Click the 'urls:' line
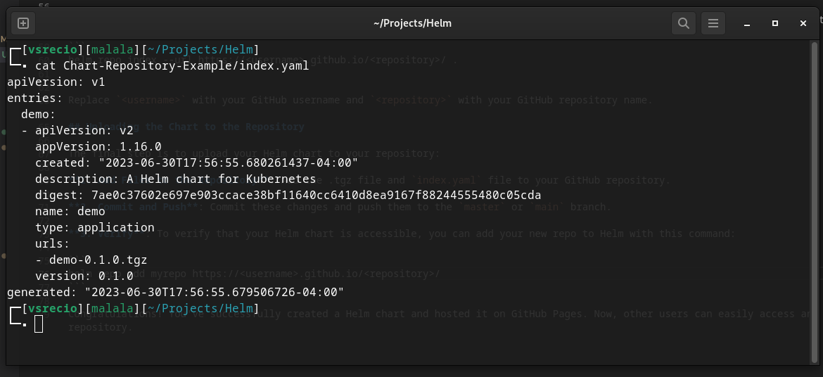The width and height of the screenshot is (823, 377). click(x=53, y=243)
